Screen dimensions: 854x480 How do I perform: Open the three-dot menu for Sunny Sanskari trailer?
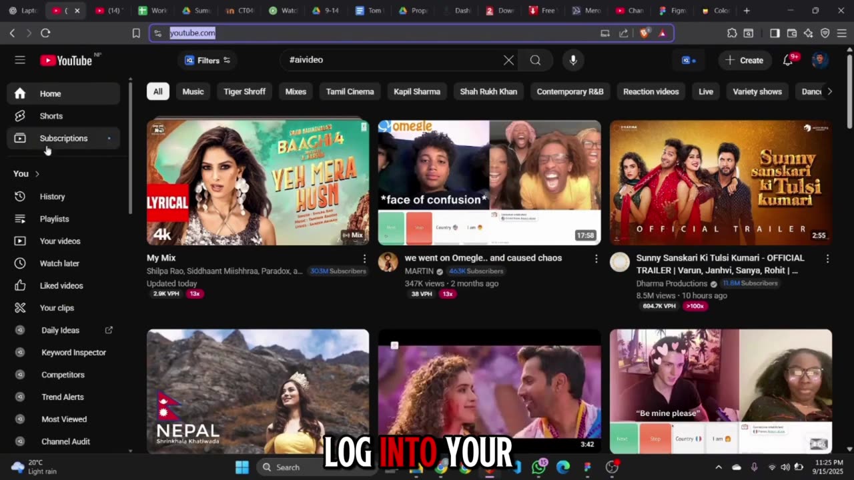pyautogui.click(x=827, y=259)
